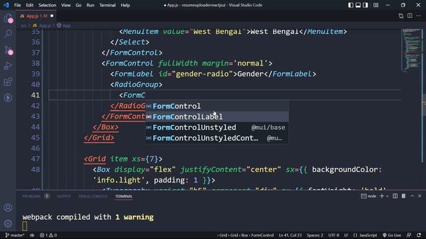Viewport: 426px width, 239px height.
Task: Open errors and warnings status indicator
Action: pos(48,235)
